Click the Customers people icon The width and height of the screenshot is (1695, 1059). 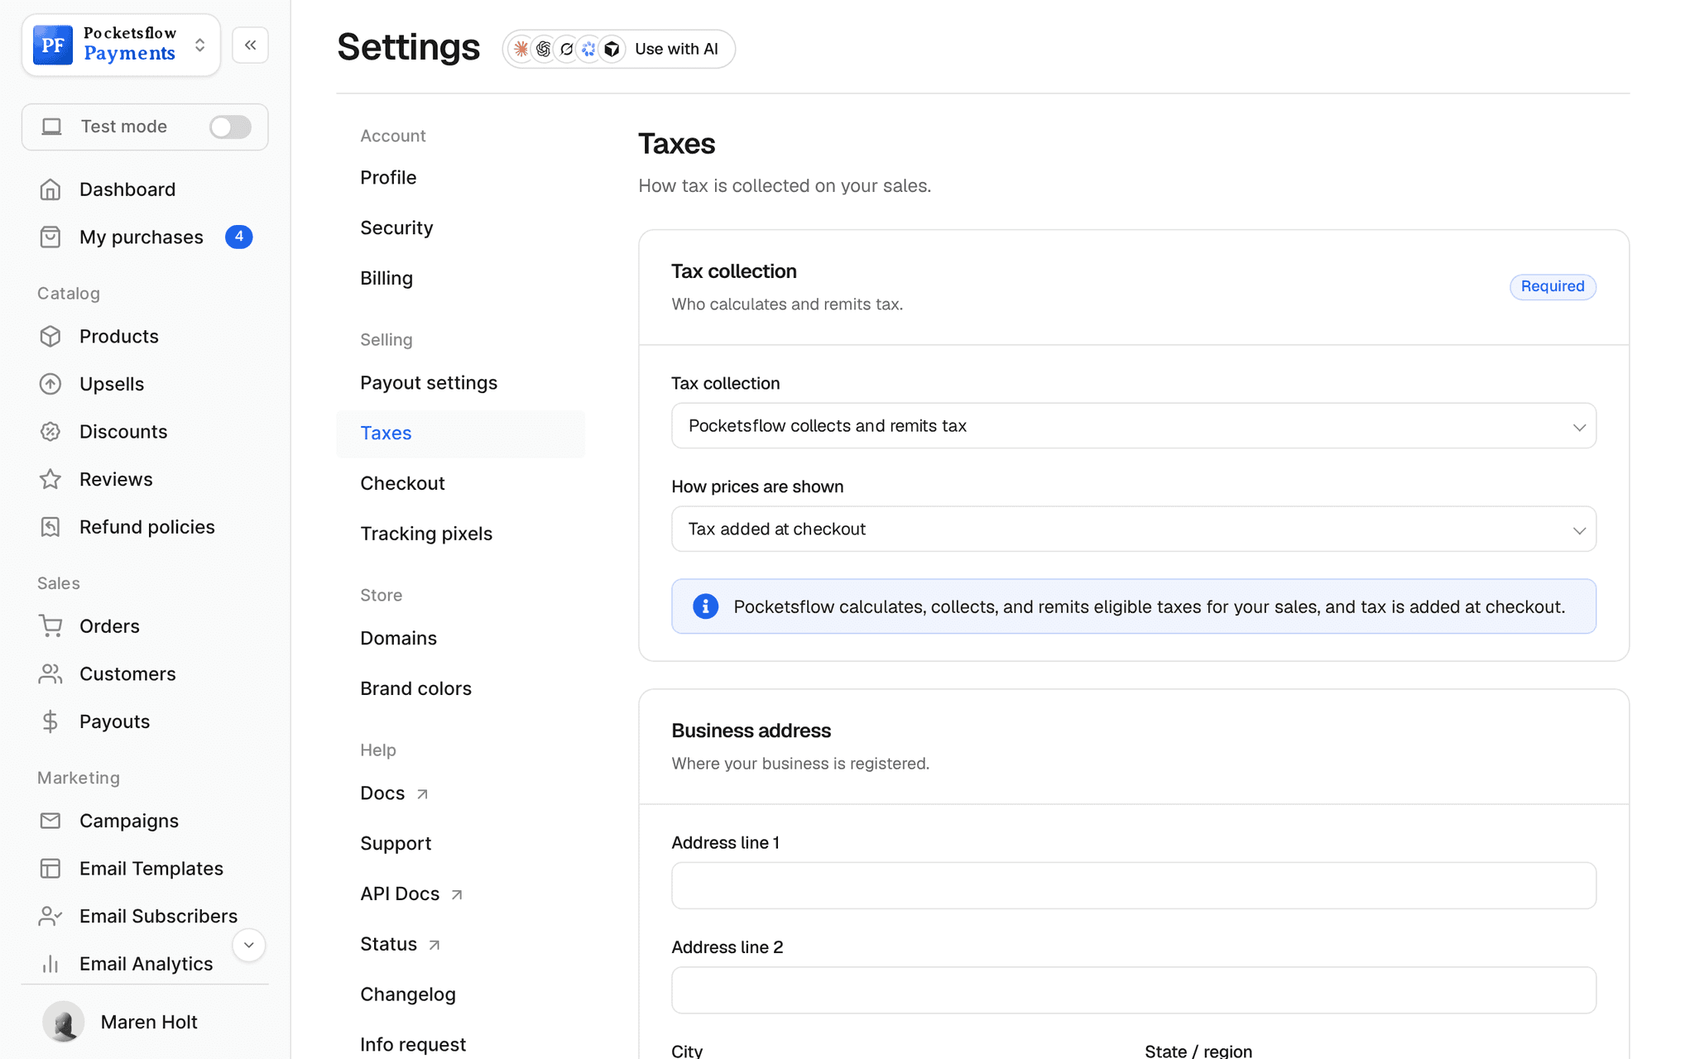click(50, 674)
